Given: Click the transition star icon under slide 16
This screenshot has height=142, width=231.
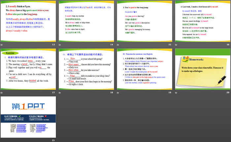Looking at the screenshot, I should point(175,44).
